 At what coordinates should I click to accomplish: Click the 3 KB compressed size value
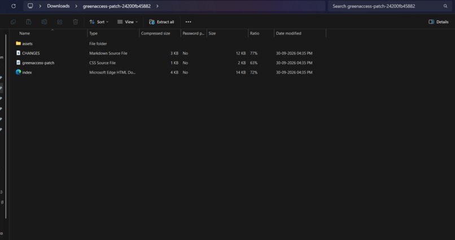pos(174,54)
